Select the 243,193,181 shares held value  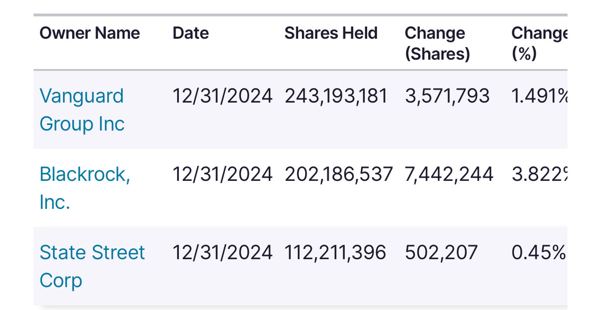(x=336, y=96)
